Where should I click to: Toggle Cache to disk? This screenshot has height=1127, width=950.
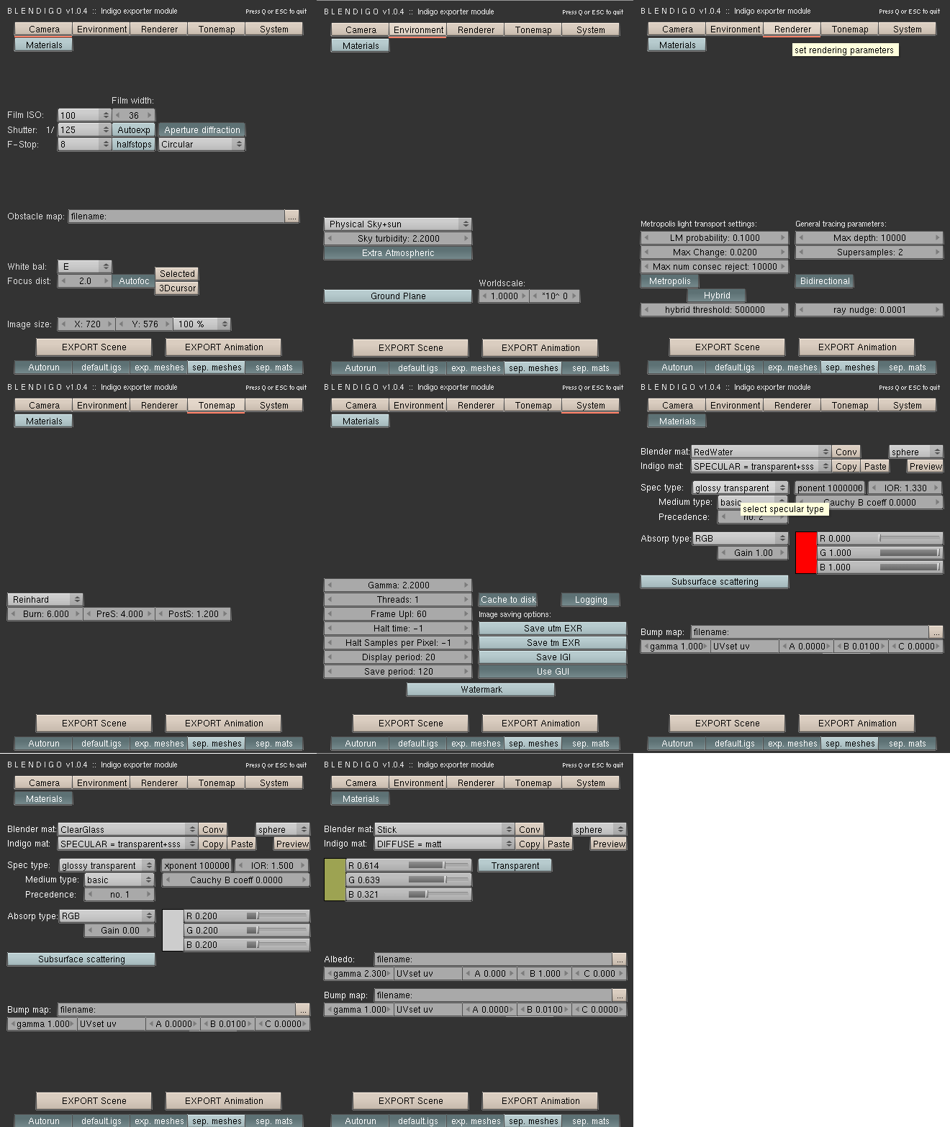click(508, 600)
